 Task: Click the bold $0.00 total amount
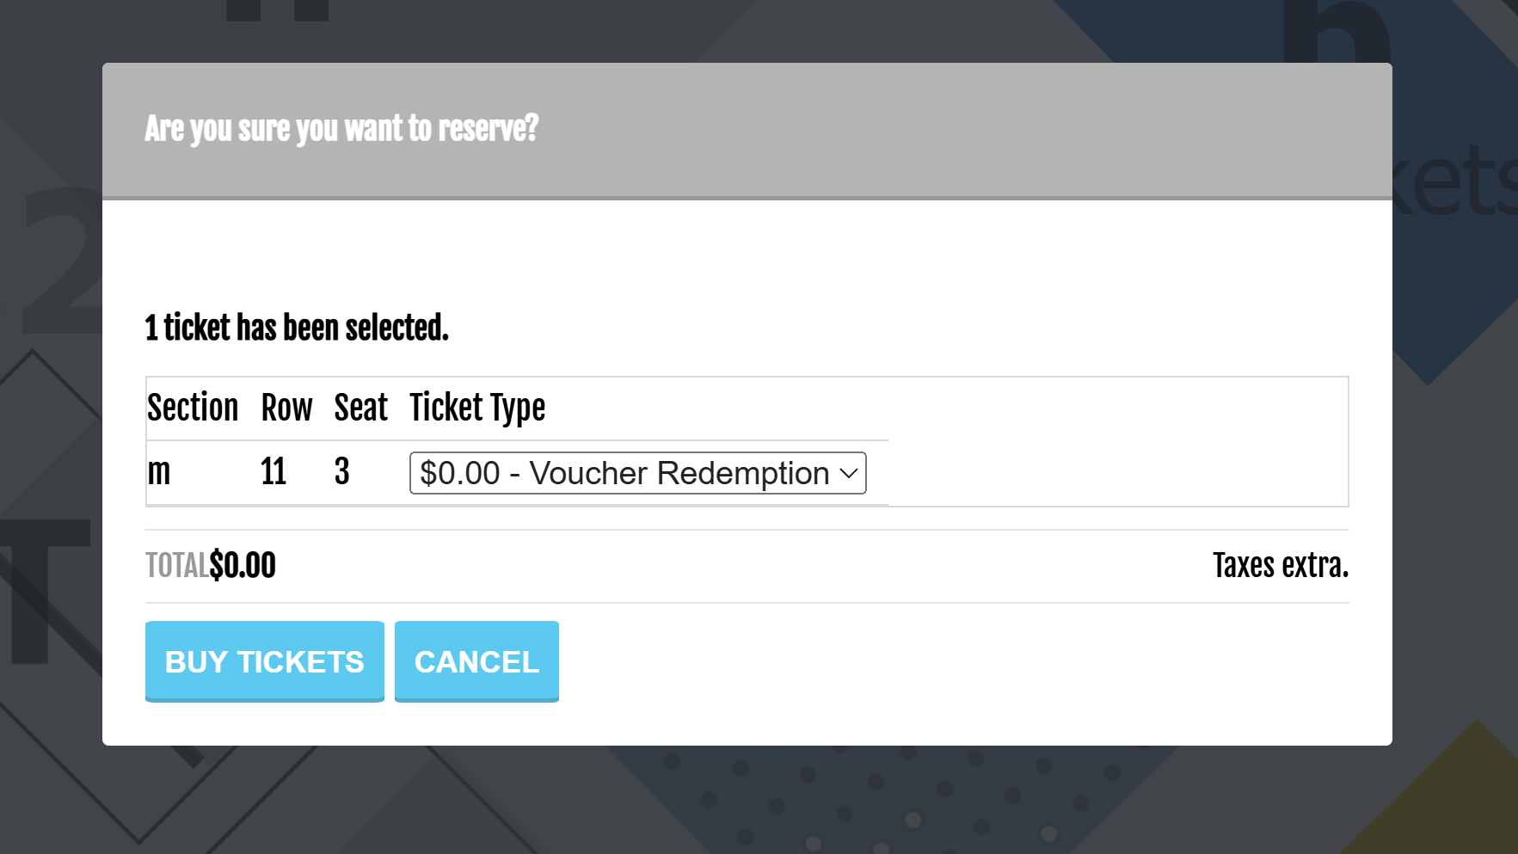243,566
